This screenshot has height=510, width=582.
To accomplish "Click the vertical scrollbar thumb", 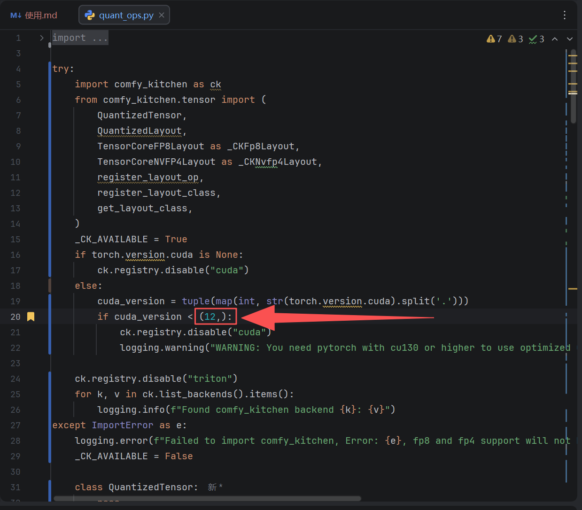I will (574, 87).
